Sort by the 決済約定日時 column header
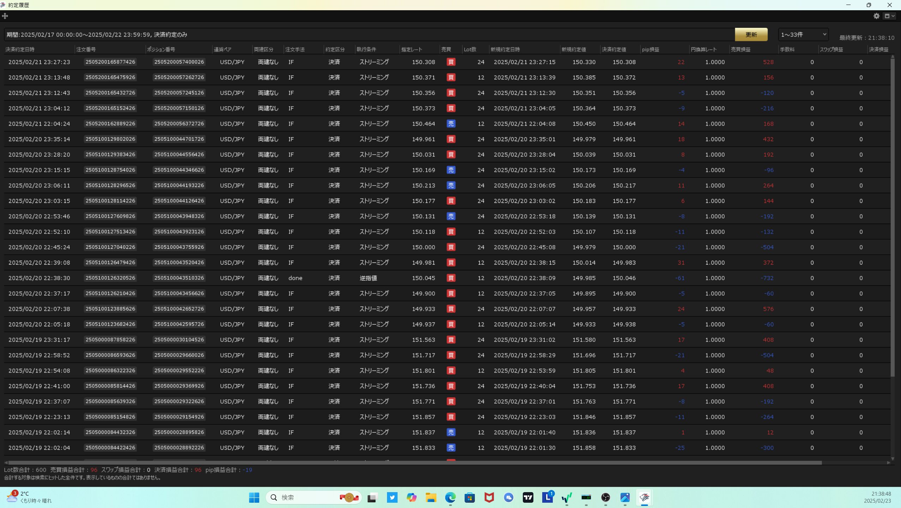 20,49
